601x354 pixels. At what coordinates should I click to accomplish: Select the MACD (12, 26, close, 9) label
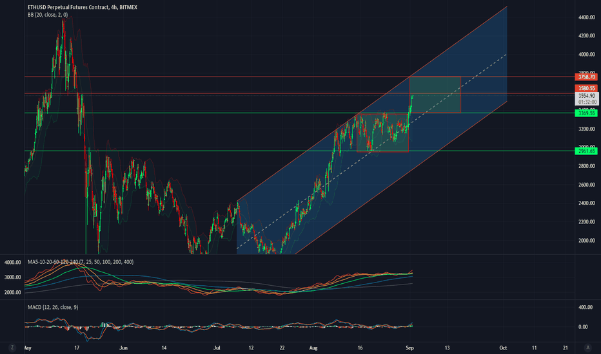pyautogui.click(x=53, y=307)
